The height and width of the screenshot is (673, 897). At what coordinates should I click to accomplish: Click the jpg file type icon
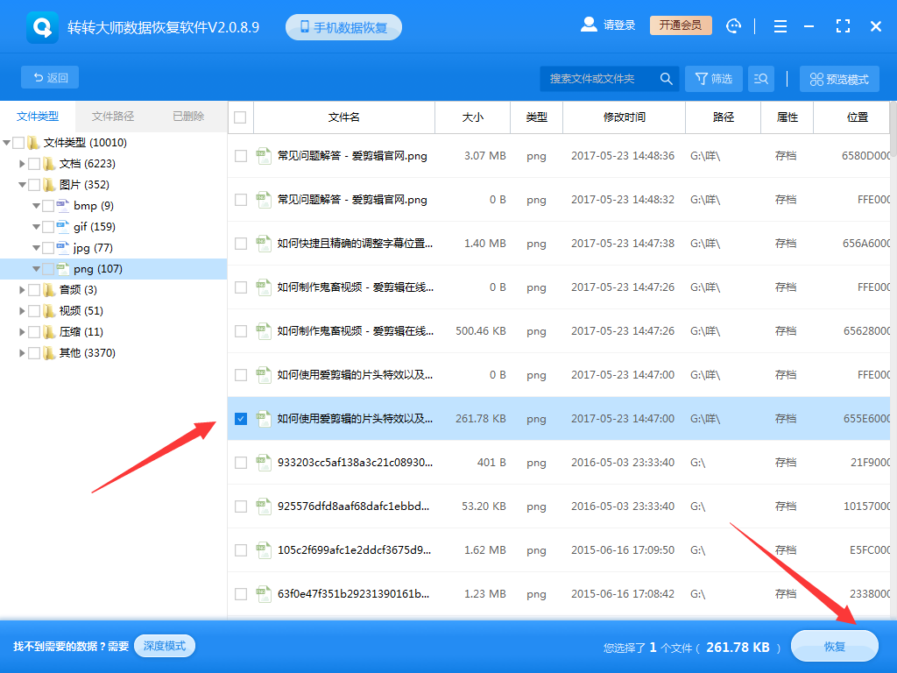click(63, 248)
